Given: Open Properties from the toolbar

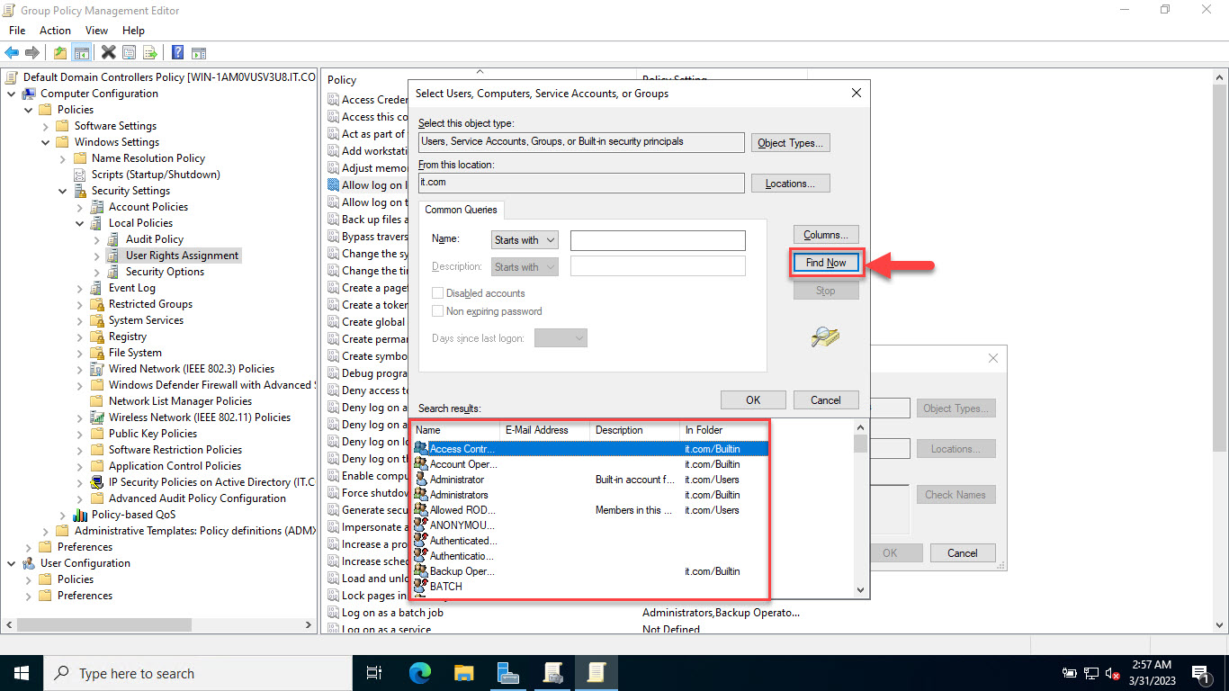Looking at the screenshot, I should point(130,51).
